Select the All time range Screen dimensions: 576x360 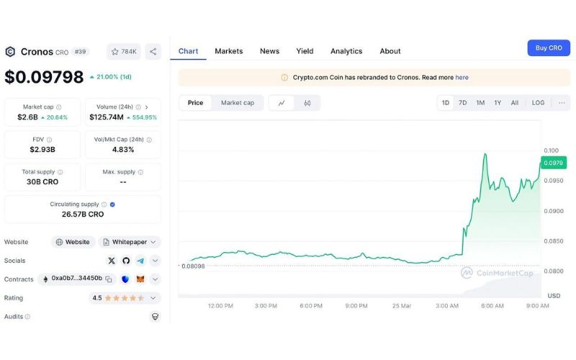click(515, 103)
